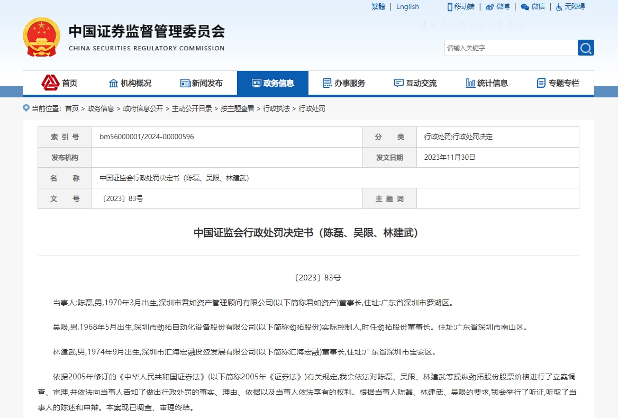Switch to traditional Chinese via 繁體
The width and height of the screenshot is (618, 418).
click(378, 6)
